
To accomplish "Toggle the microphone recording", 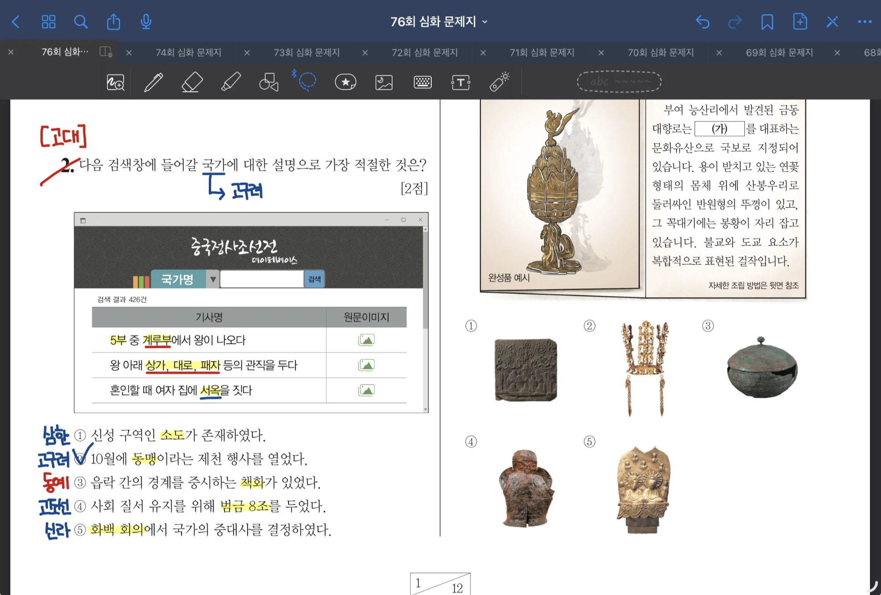I will pyautogui.click(x=146, y=22).
